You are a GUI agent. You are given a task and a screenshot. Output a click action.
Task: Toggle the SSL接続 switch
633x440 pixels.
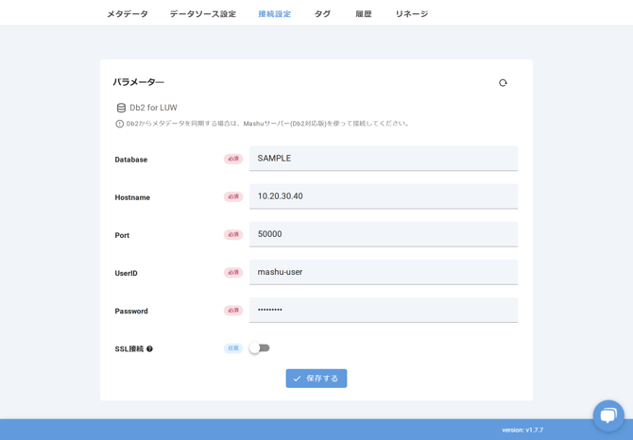coord(259,348)
